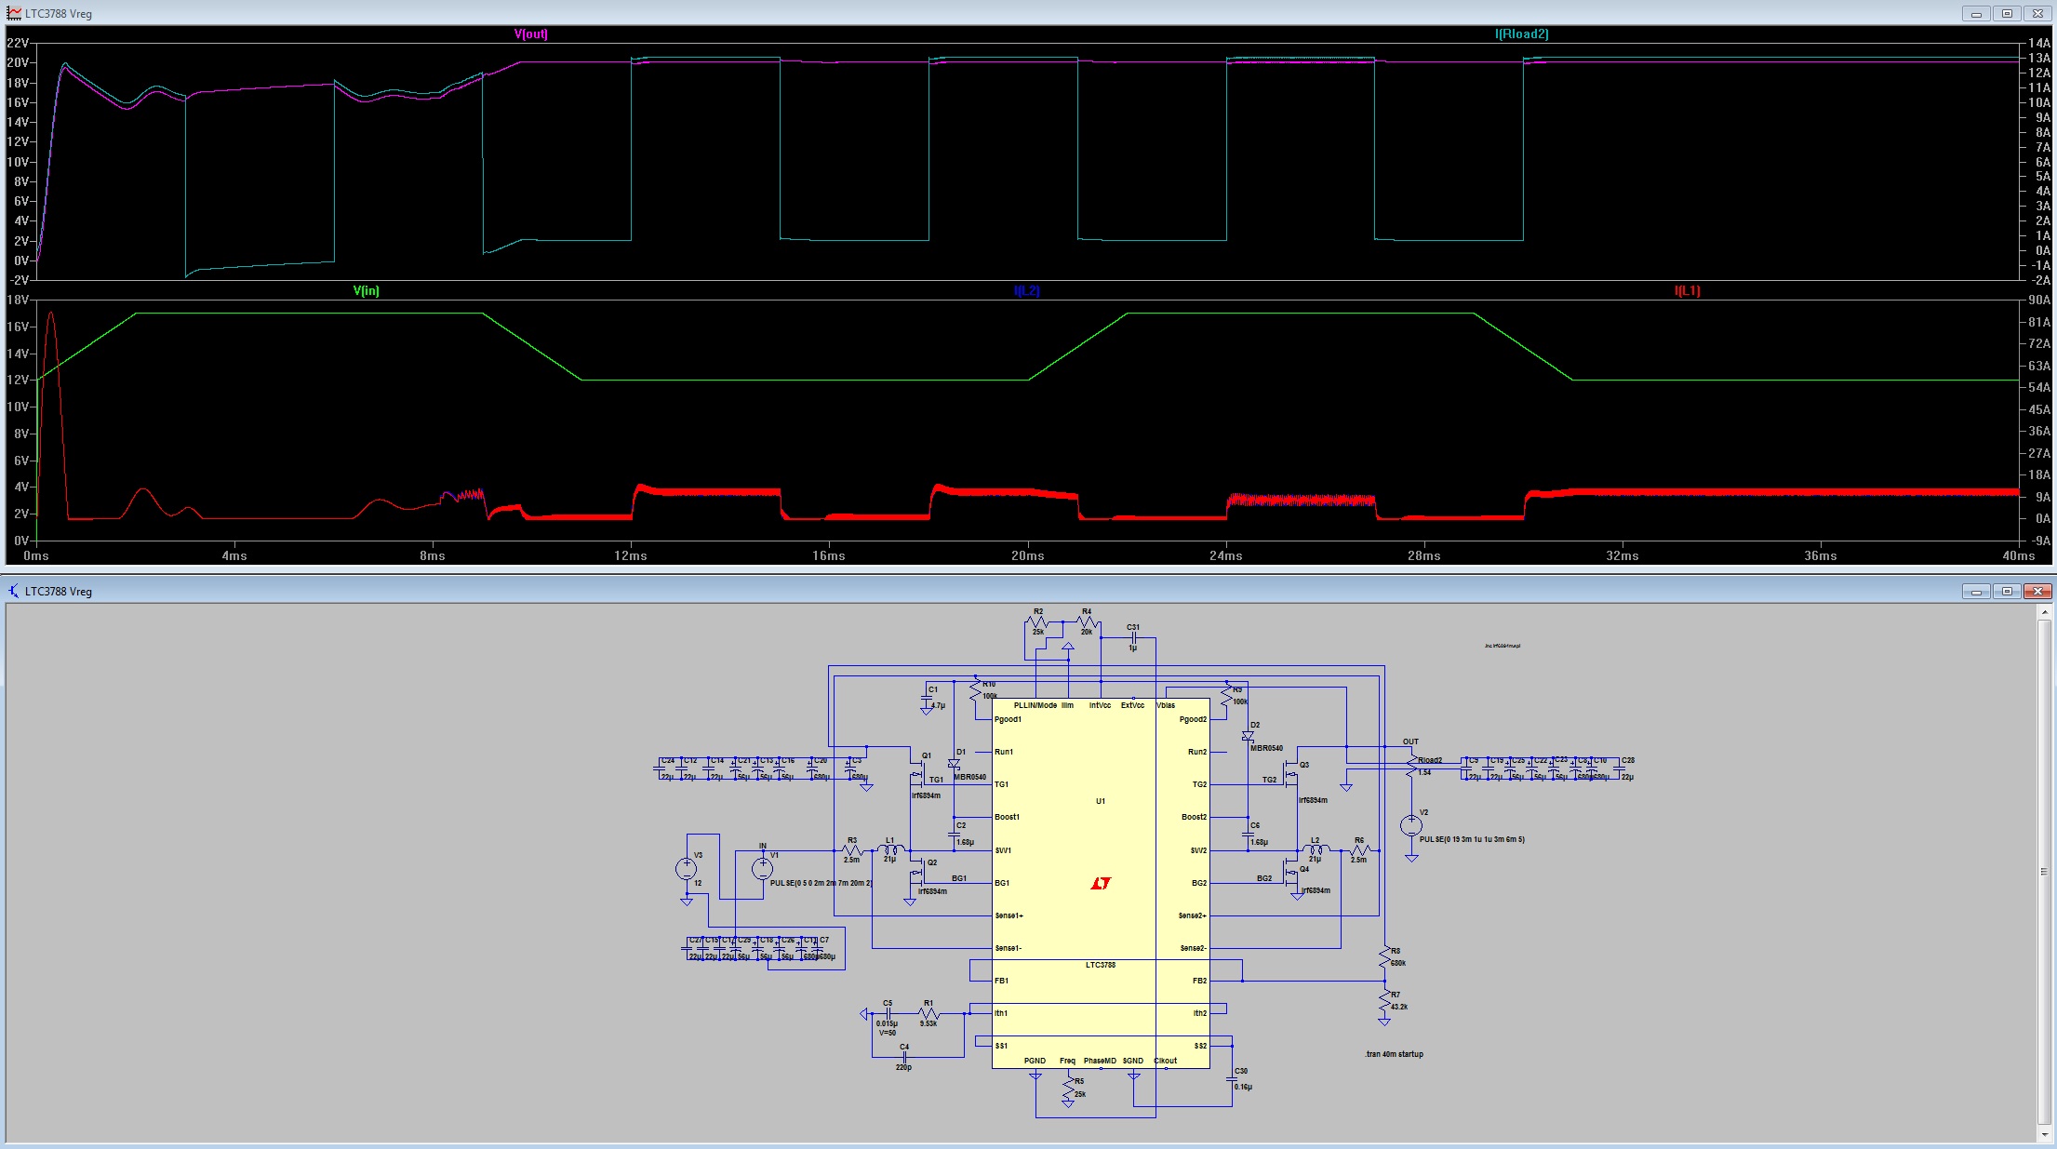Click the schematic scrollbar up arrow
2057x1149 pixels.
tap(2043, 612)
